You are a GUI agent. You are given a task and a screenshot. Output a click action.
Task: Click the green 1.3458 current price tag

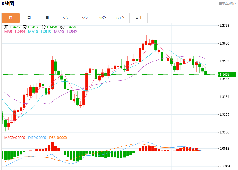pos(227,74)
